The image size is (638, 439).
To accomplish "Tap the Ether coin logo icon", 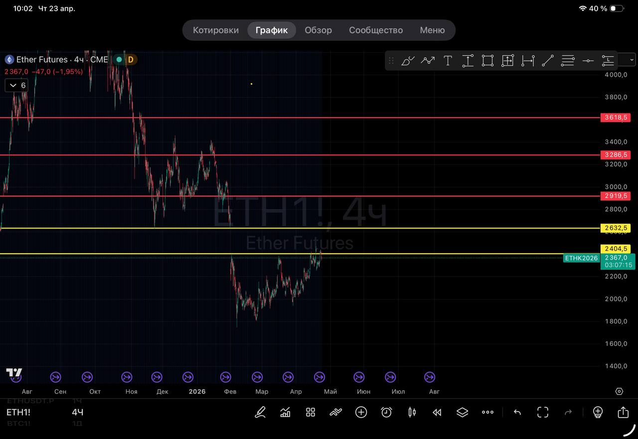I will pyautogui.click(x=9, y=60).
